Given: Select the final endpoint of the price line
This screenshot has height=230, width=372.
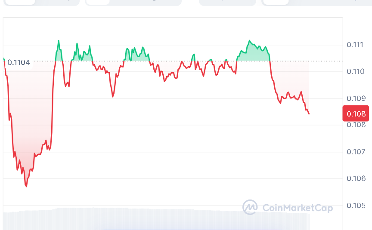Looking at the screenshot, I should point(309,114).
